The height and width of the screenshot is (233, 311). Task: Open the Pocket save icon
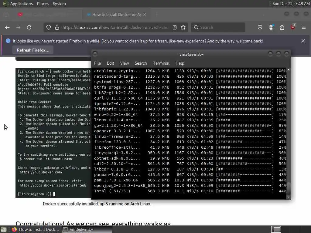260,27
